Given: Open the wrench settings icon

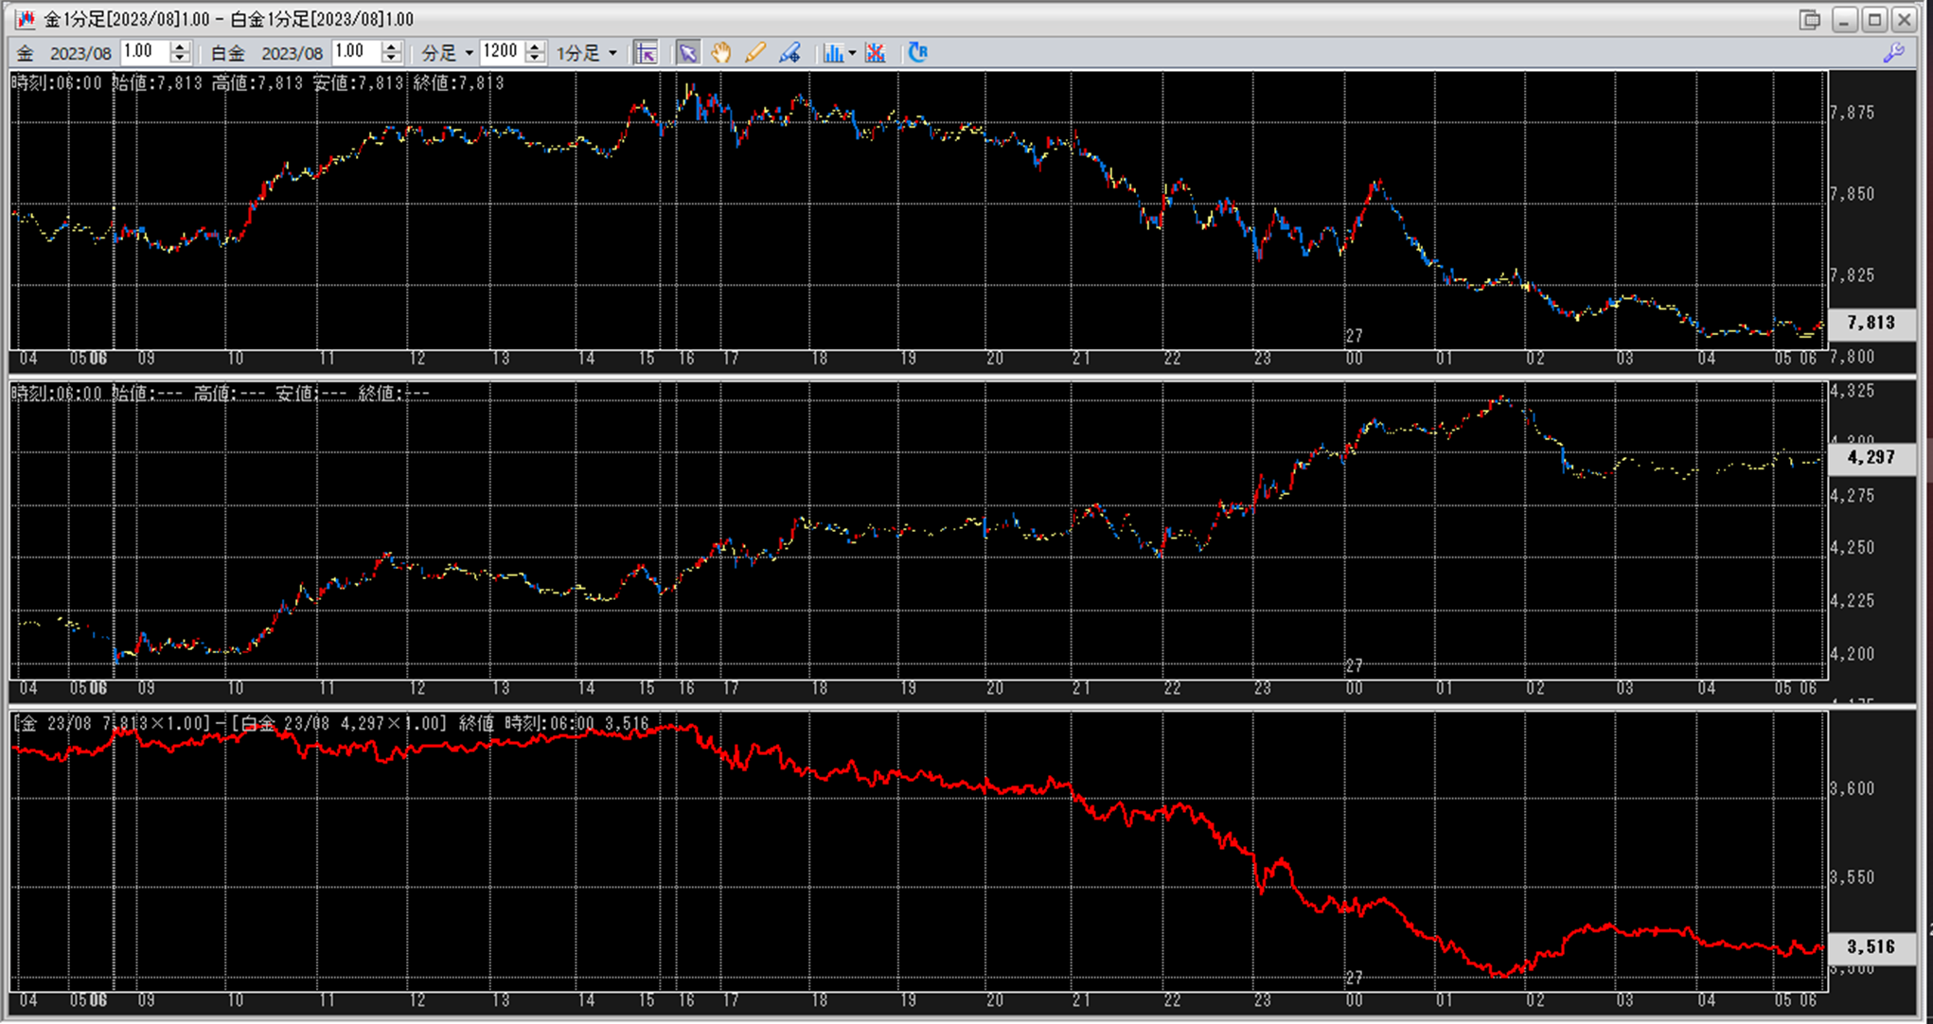Looking at the screenshot, I should click(x=1893, y=53).
